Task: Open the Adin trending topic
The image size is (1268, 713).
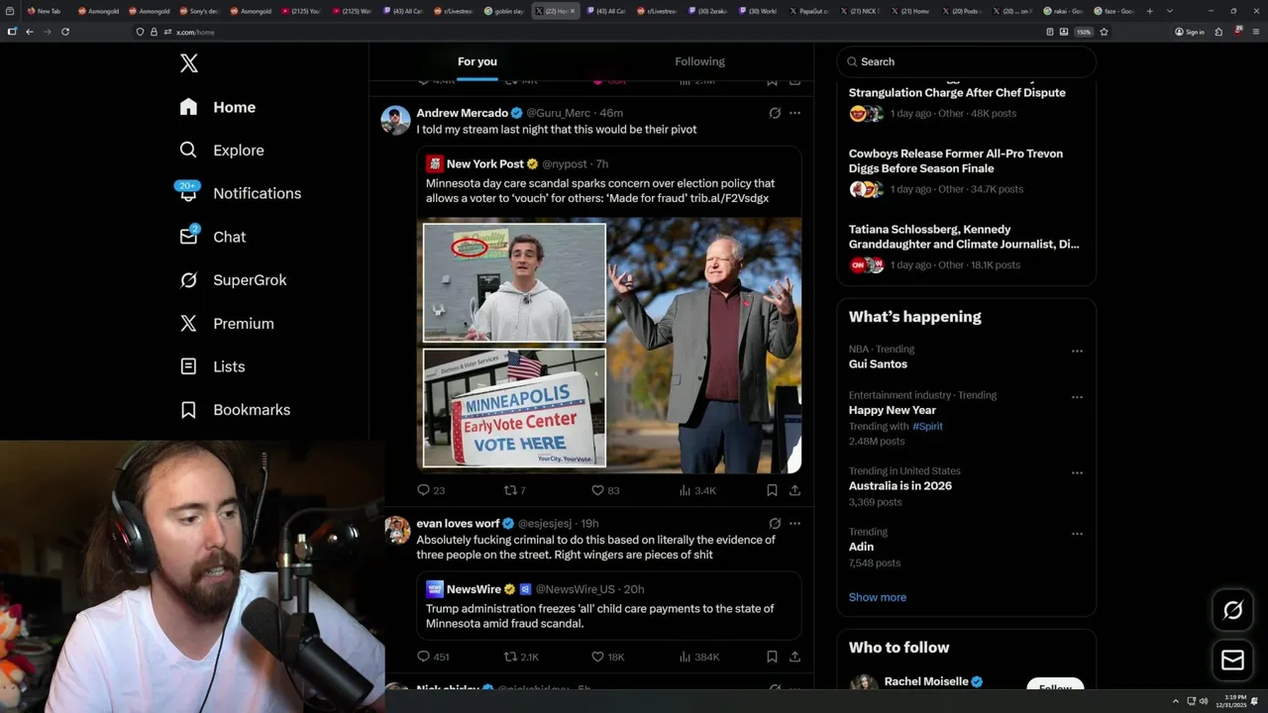Action: coord(861,547)
